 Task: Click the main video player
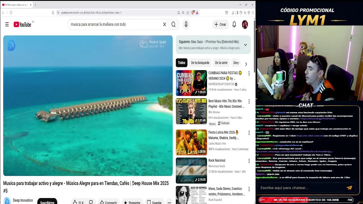coord(88,106)
